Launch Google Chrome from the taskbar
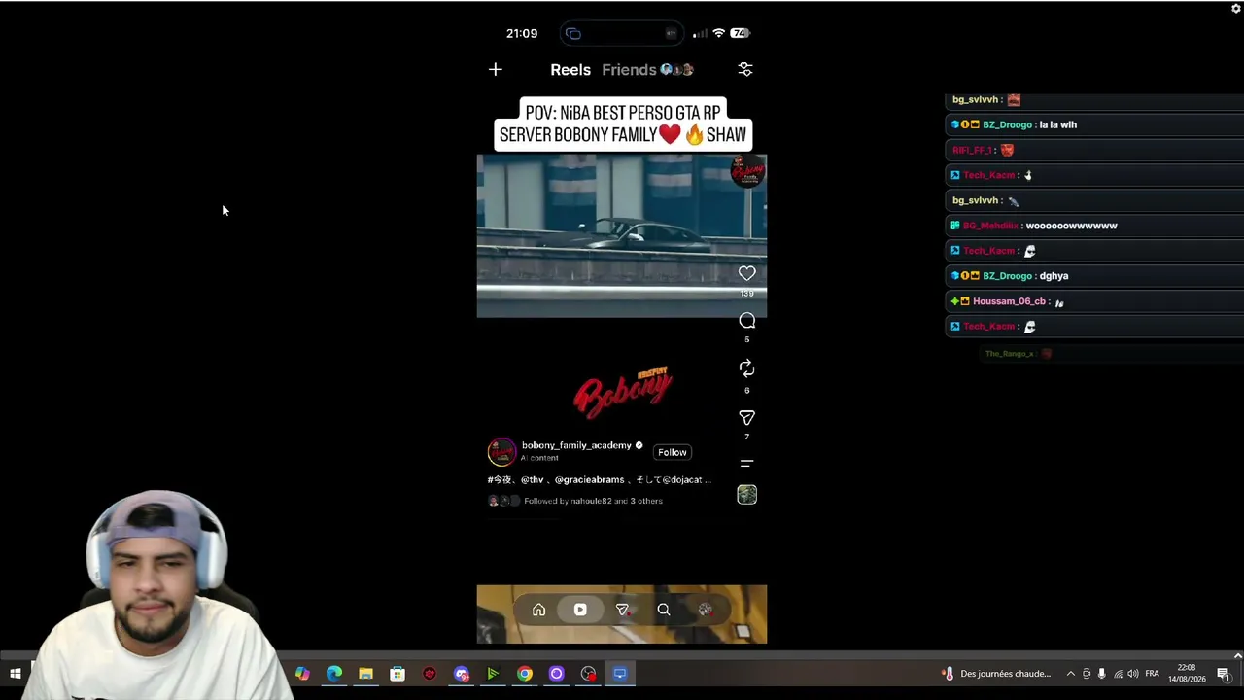This screenshot has width=1244, height=700. [525, 674]
